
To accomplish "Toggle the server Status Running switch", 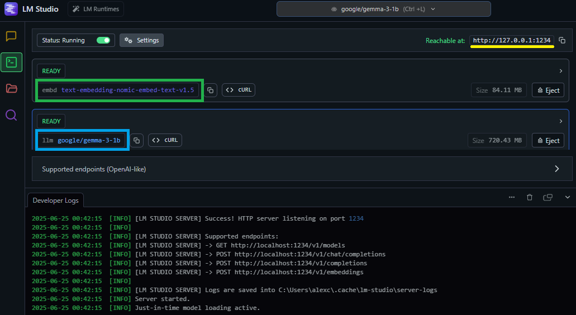I will pyautogui.click(x=103, y=40).
